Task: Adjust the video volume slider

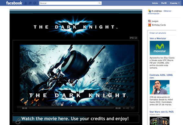Action: click(127, 108)
